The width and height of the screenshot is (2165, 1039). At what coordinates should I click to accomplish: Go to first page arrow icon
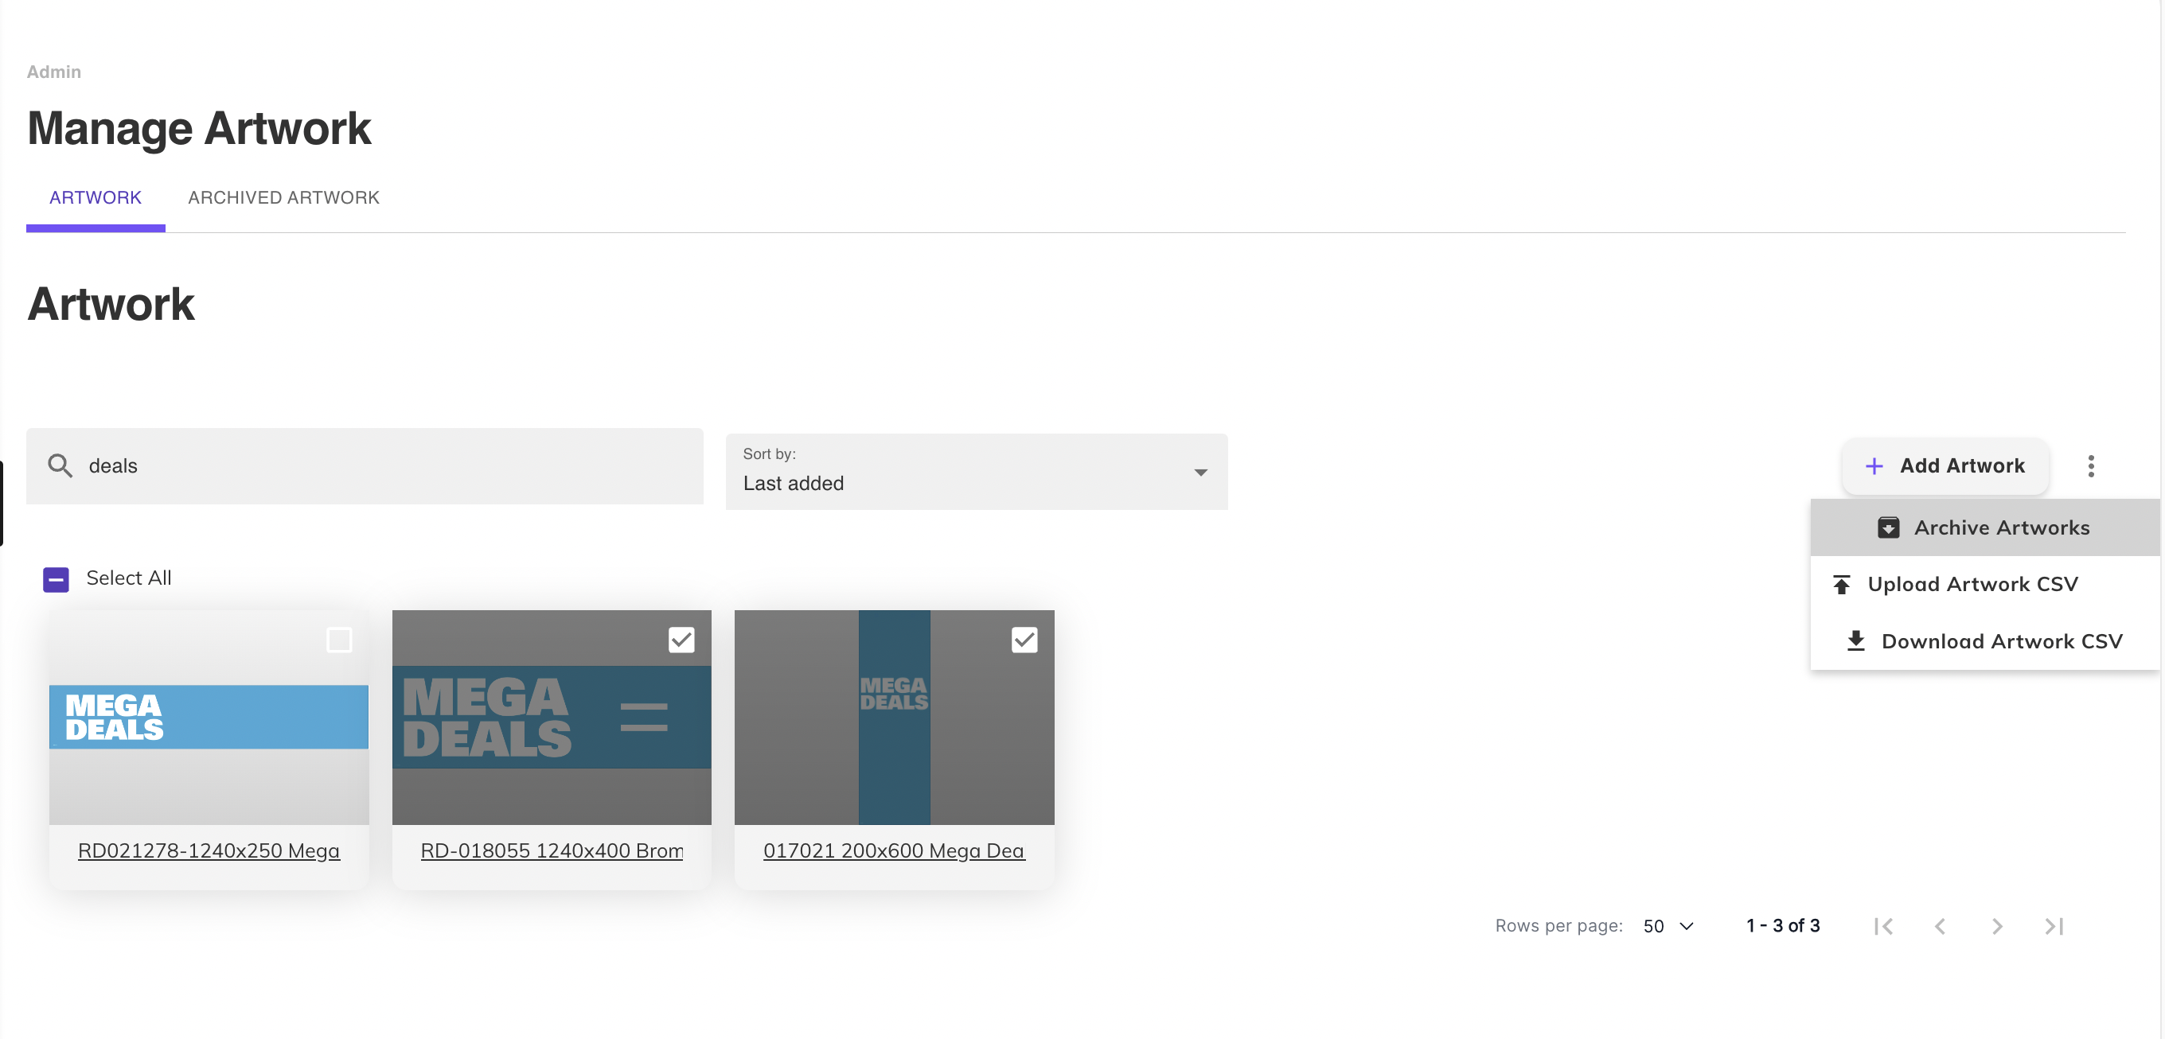coord(1883,925)
